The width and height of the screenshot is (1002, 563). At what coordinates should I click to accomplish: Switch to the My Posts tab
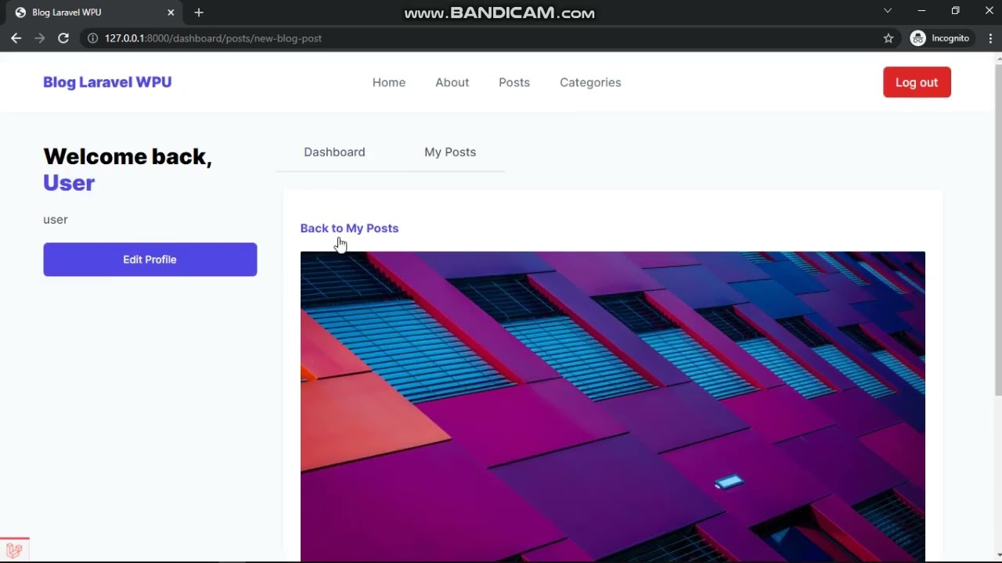450,152
